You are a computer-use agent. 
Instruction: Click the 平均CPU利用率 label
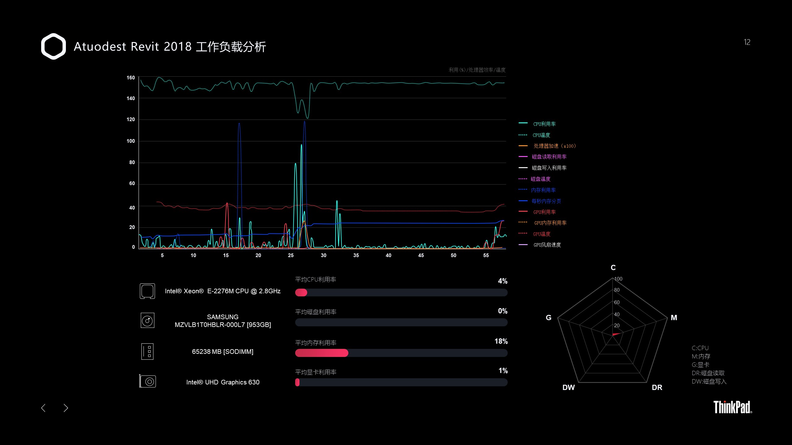tap(316, 279)
